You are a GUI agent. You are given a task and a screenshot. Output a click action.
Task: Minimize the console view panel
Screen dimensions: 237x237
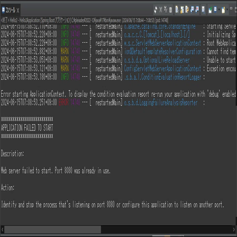point(231,8)
